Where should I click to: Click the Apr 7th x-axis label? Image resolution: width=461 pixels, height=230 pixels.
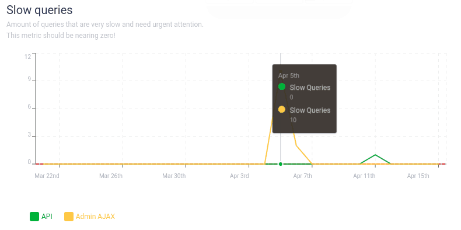[302, 176]
